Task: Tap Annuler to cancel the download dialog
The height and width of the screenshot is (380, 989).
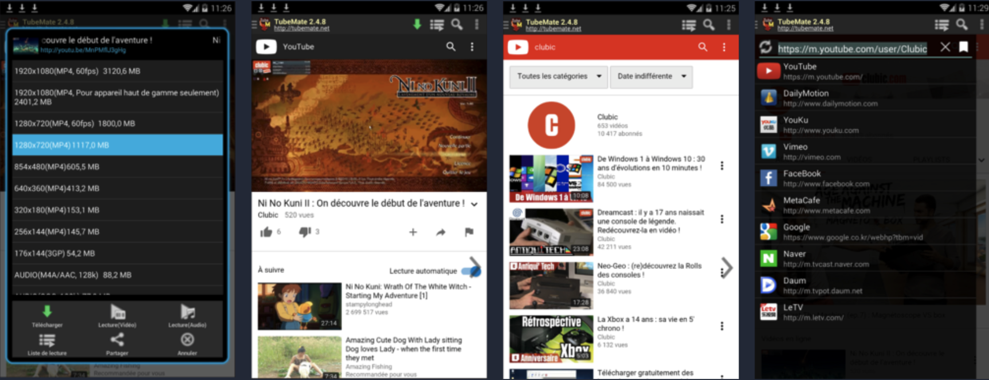Action: (187, 344)
